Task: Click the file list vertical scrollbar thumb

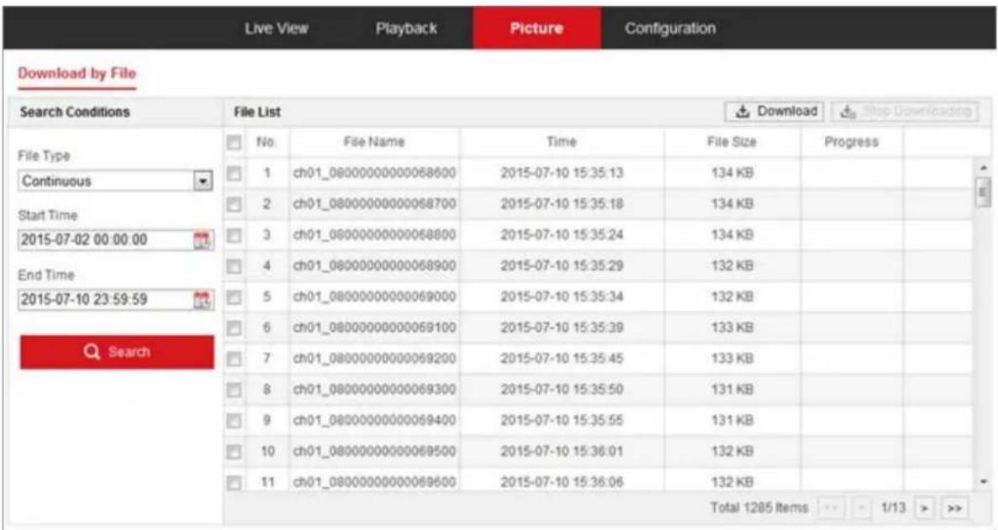Action: (x=984, y=192)
